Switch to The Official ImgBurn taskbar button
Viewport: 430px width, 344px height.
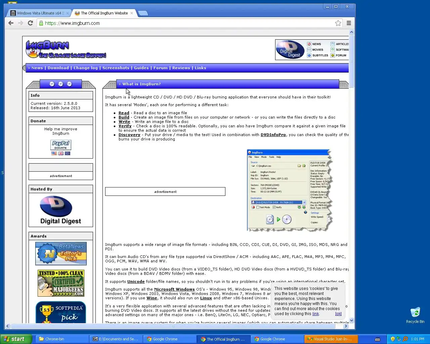point(223,339)
